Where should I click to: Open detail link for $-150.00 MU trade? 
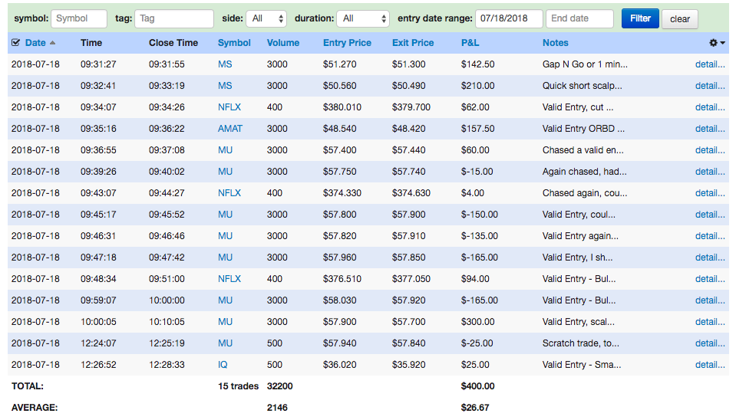pyautogui.click(x=710, y=215)
